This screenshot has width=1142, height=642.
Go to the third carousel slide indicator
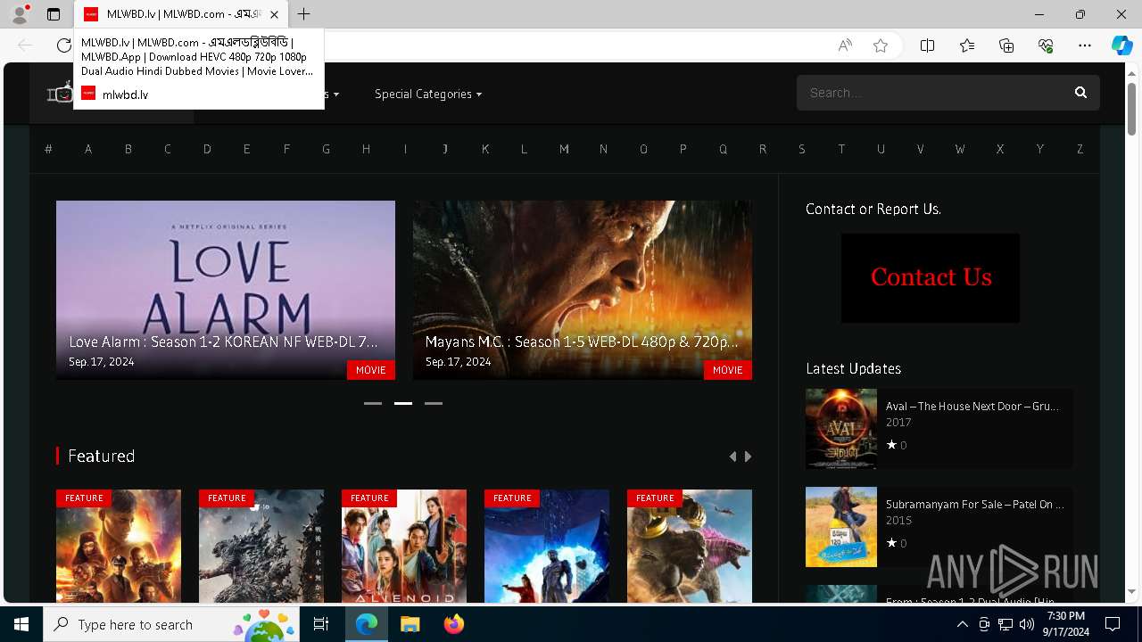pyautogui.click(x=434, y=403)
